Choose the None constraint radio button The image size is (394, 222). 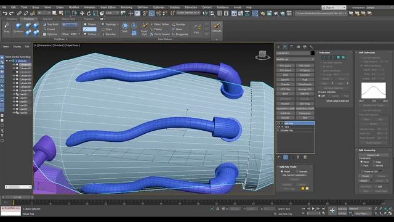click(x=361, y=162)
